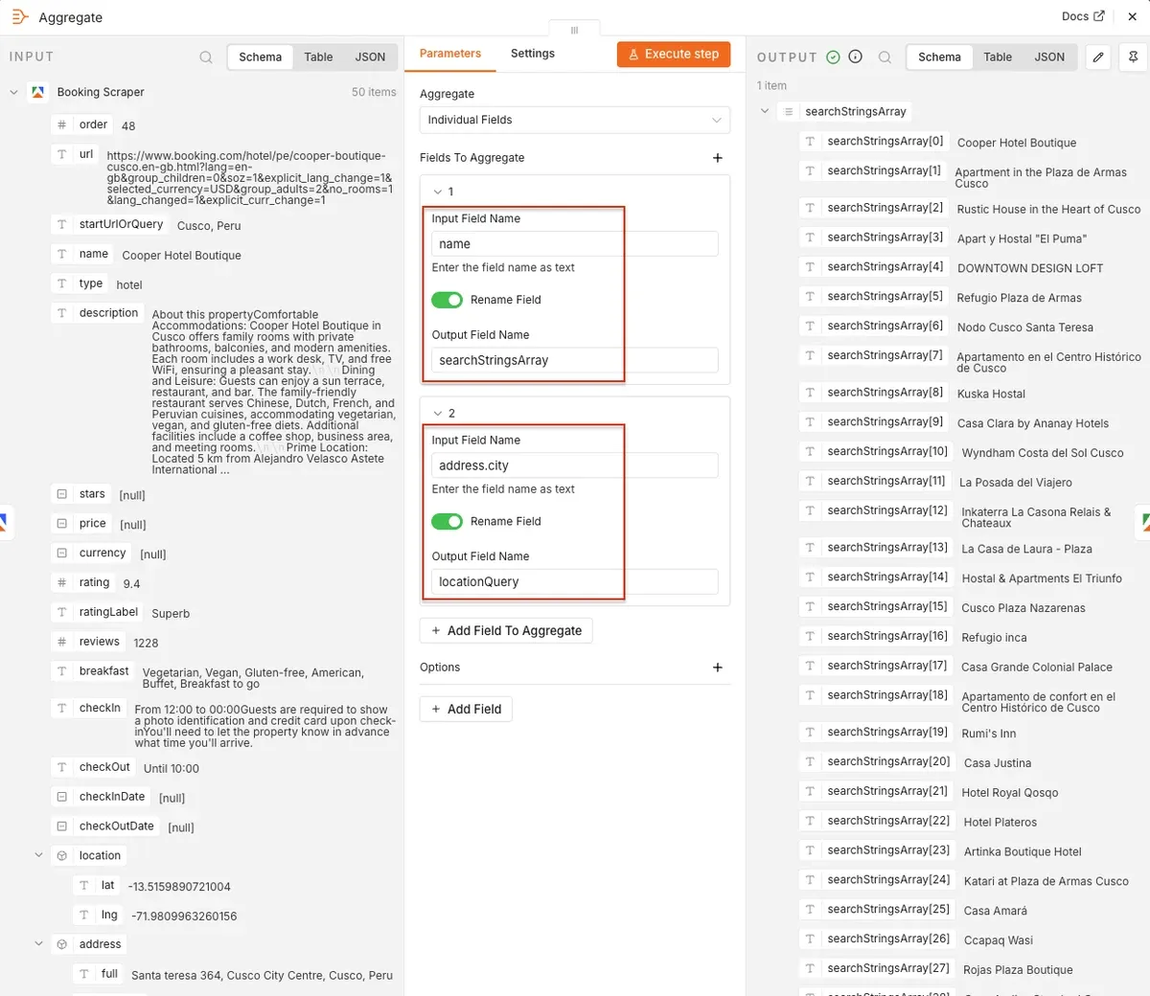This screenshot has width=1150, height=996.
Task: Click Output Field Name box searchStringsArray
Action: 575,360
